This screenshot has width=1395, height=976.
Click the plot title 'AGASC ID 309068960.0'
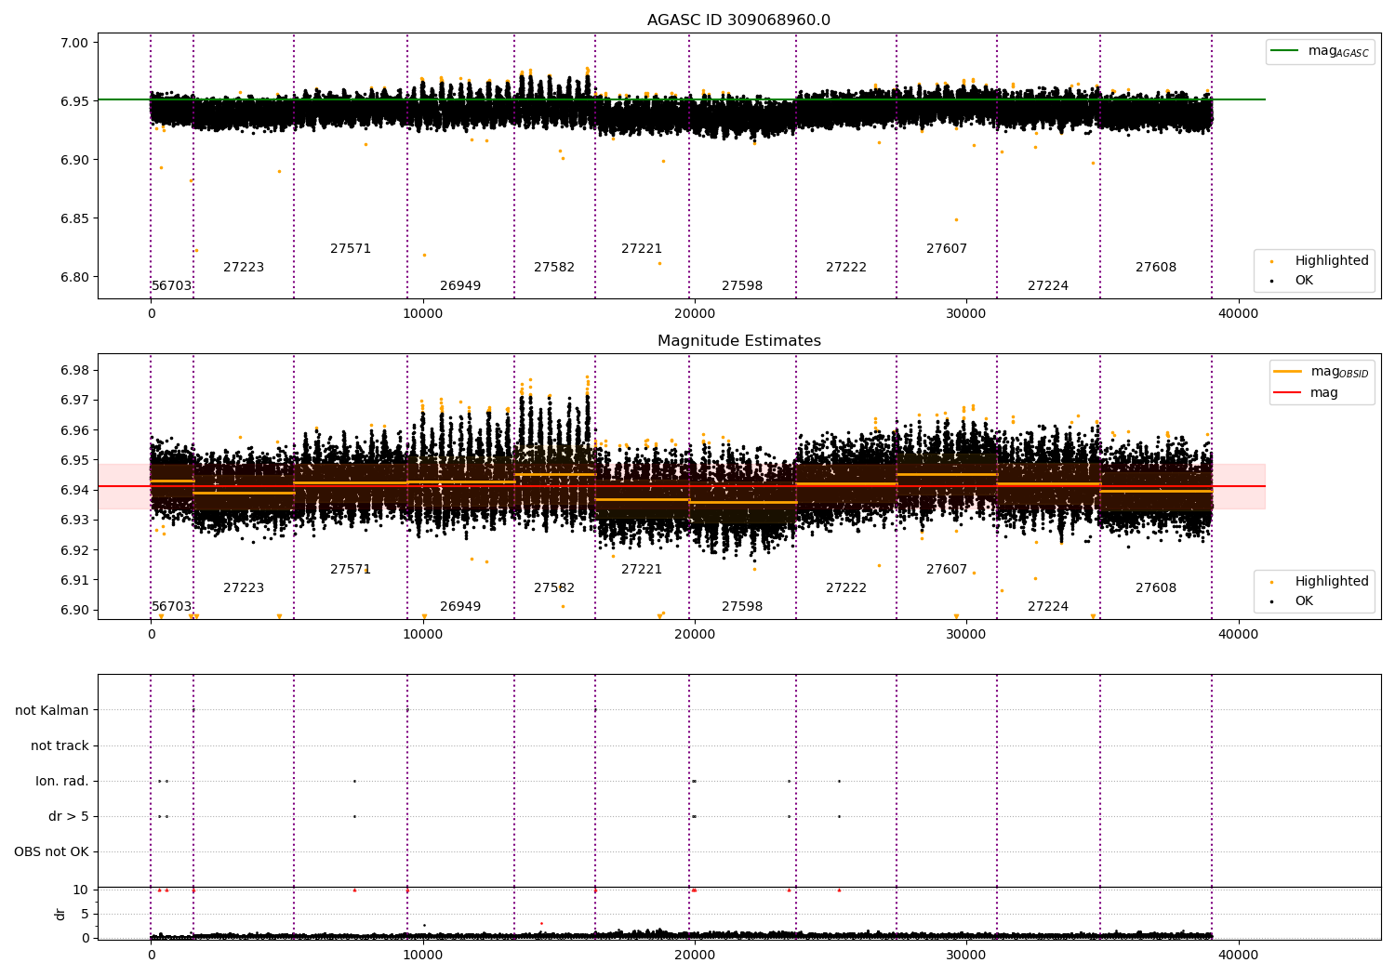click(738, 20)
